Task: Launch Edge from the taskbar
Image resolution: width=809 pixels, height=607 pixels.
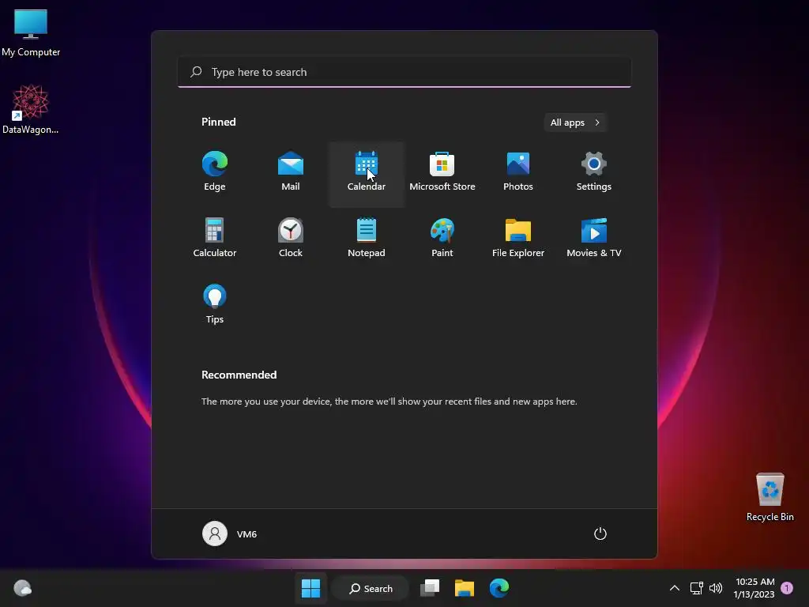Action: (499, 588)
